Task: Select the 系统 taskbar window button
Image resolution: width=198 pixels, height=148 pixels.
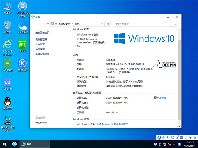Action: pos(35,144)
